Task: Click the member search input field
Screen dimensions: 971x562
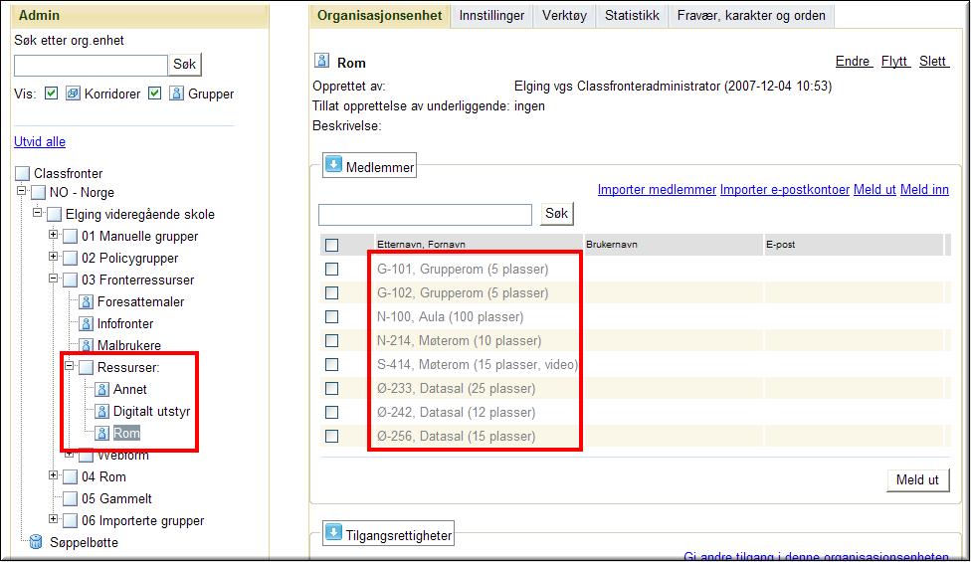Action: click(x=425, y=215)
